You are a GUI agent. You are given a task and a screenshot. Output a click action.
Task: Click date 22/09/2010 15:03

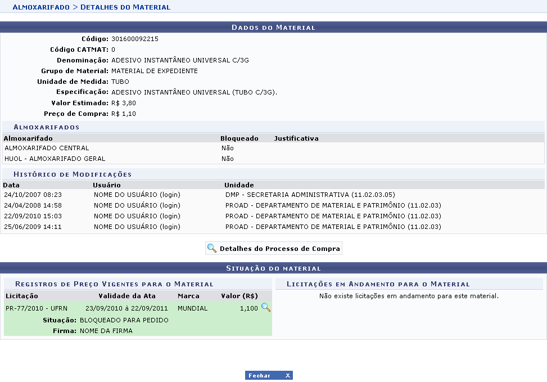pos(33,216)
